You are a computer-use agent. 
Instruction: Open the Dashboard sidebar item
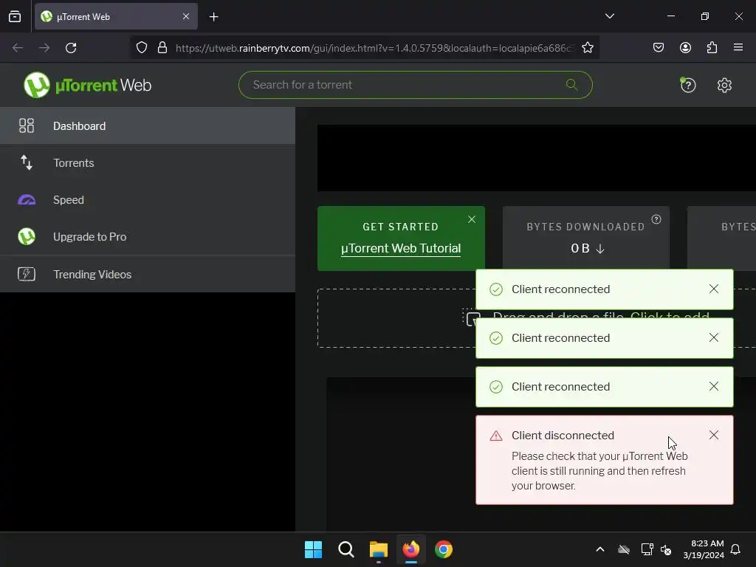point(148,126)
